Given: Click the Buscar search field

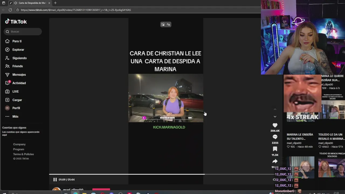Looking at the screenshot, I should coord(23,32).
